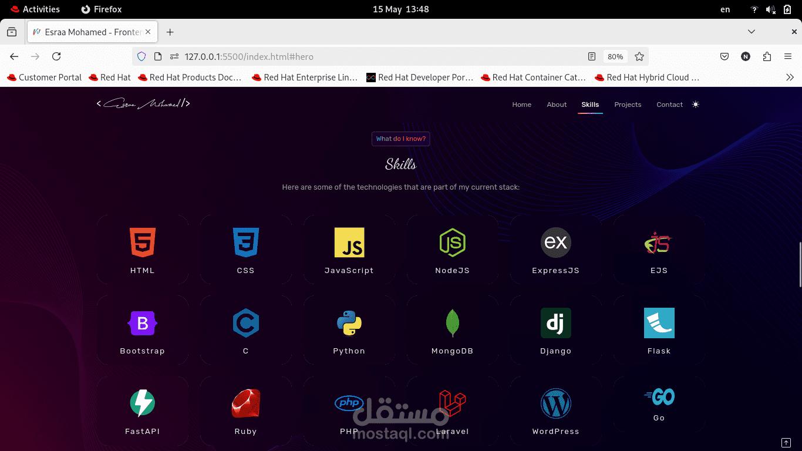
Task: Open the 80% zoom level indicator
Action: click(615, 56)
